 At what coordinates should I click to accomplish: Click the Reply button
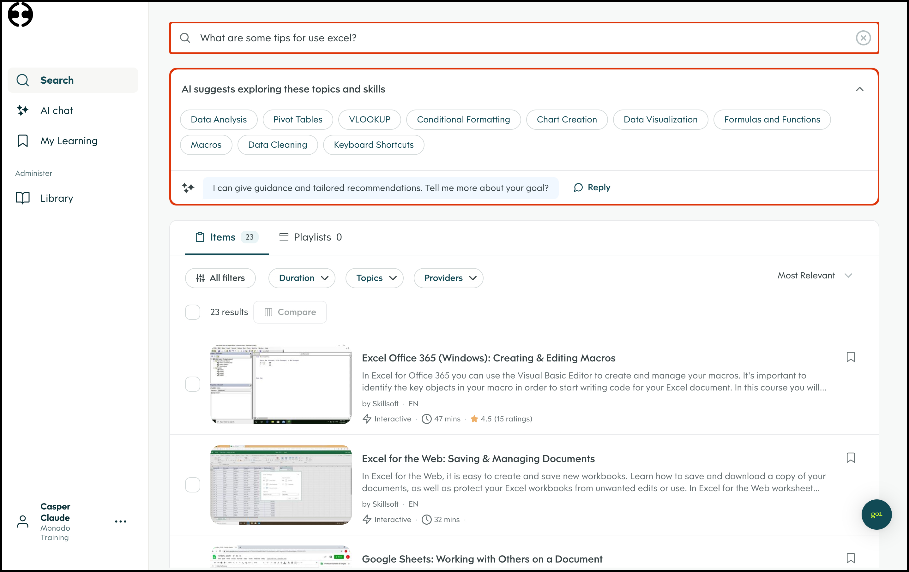tap(592, 188)
